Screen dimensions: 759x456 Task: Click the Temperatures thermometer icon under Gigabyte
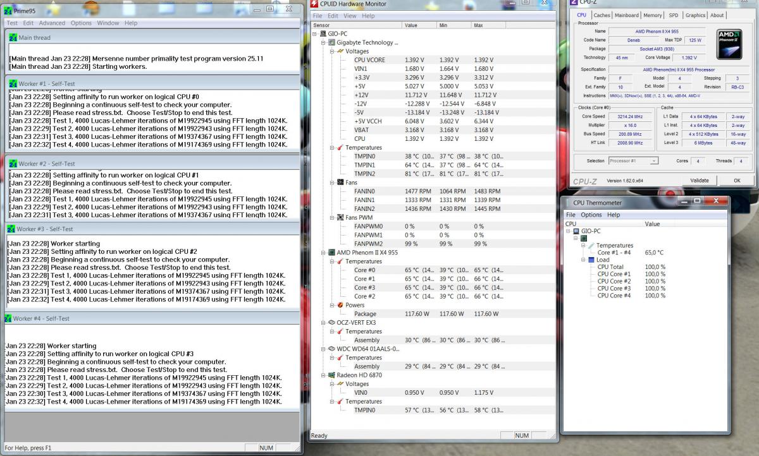tap(340, 147)
